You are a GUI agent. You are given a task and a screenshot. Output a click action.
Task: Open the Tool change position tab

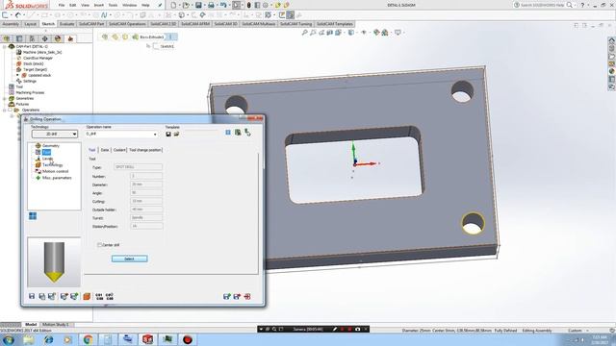click(145, 150)
